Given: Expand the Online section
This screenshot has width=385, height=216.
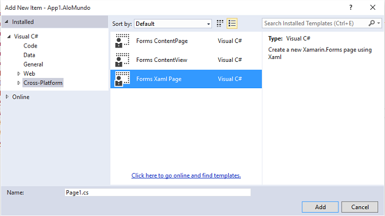Looking at the screenshot, I should pos(7,97).
